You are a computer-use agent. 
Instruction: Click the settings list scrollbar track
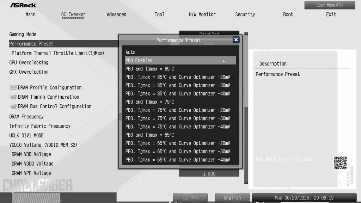click(x=246, y=108)
